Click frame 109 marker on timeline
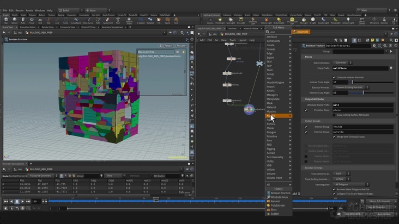The height and width of the screenshot is (224, 399). tap(156, 200)
